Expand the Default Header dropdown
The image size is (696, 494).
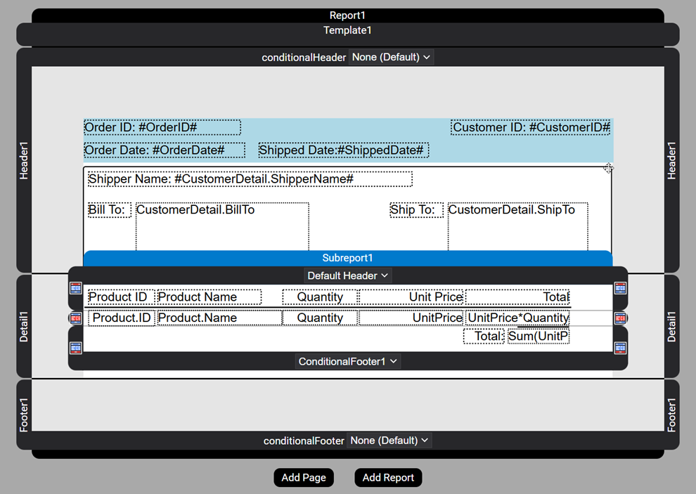click(347, 275)
